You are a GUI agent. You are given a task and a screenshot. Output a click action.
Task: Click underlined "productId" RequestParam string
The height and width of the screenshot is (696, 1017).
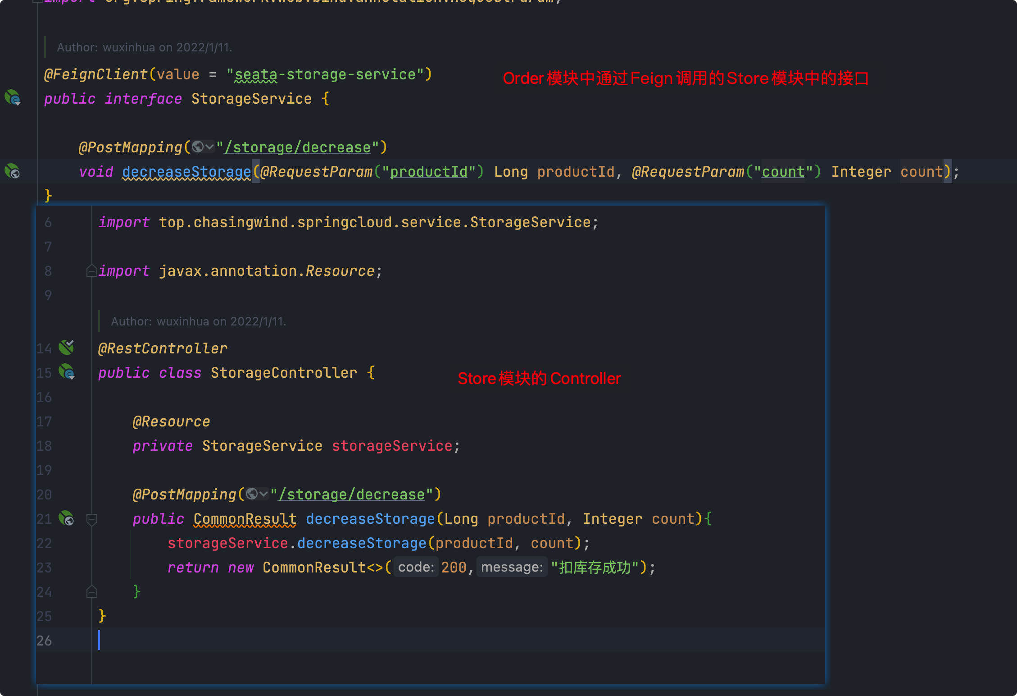(428, 172)
